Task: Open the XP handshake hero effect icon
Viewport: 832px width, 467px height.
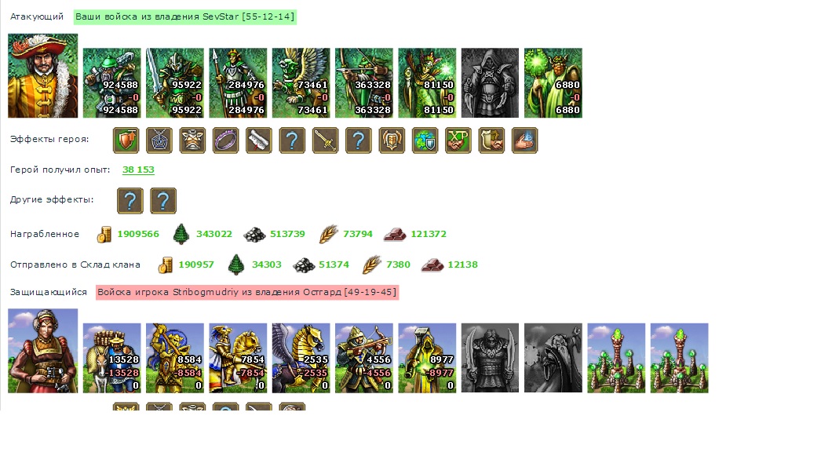Action: (x=458, y=140)
